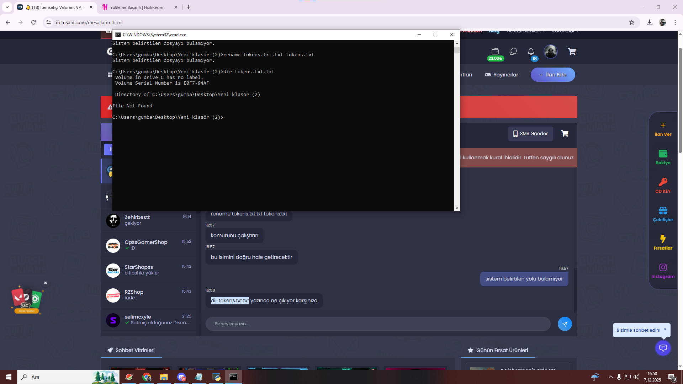This screenshot has width=683, height=384.
Task: Open the Chrome three-dot menu
Action: tap(675, 22)
